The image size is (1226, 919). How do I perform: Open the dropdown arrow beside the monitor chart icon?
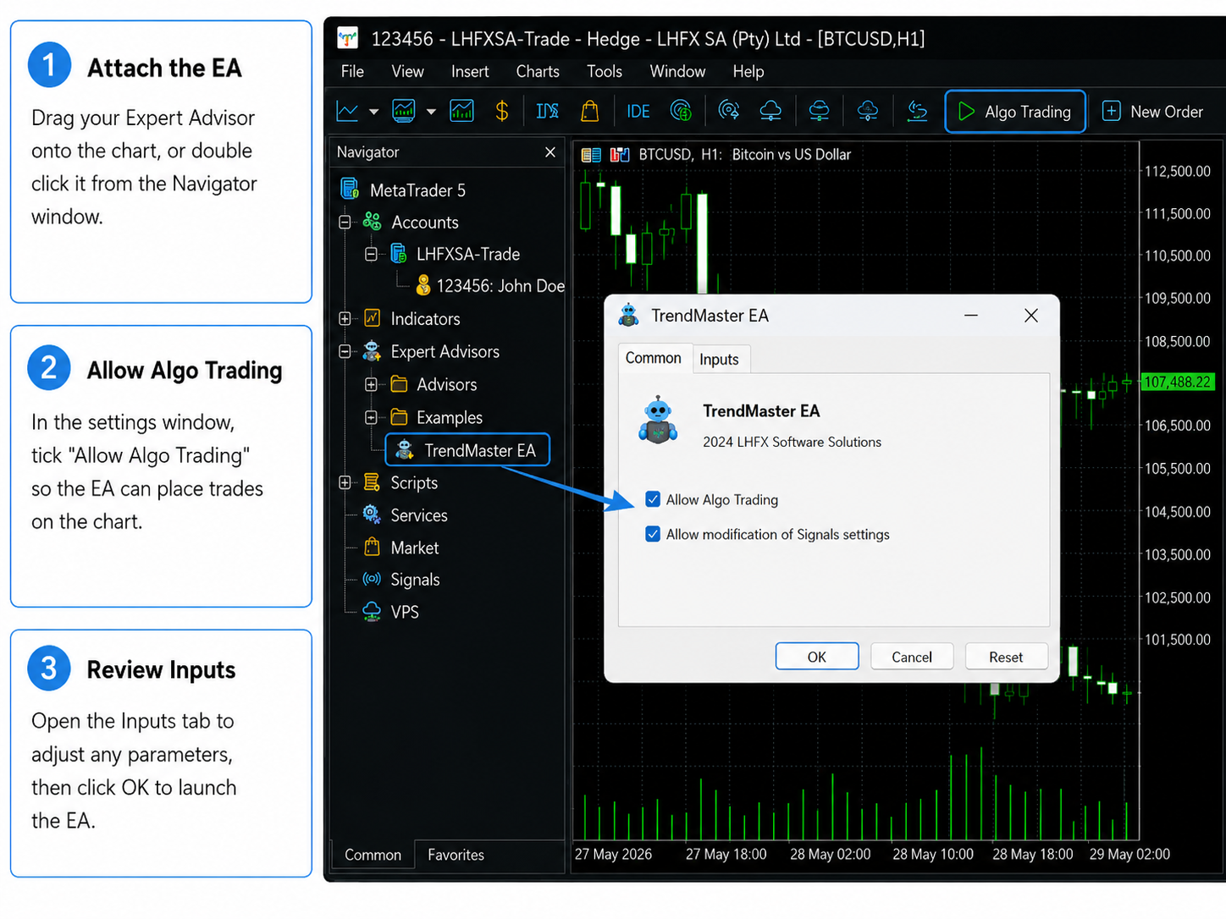point(431,112)
